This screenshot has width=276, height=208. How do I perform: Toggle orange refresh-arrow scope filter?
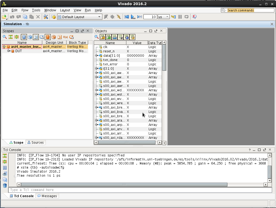tap(71, 37)
